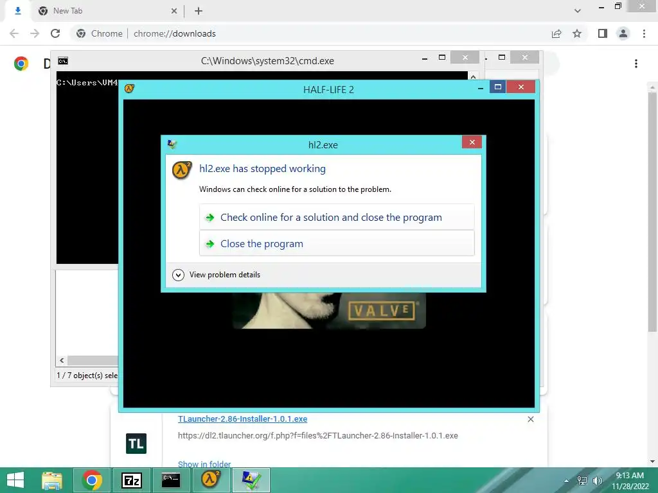Go forward in Chrome

35,33
